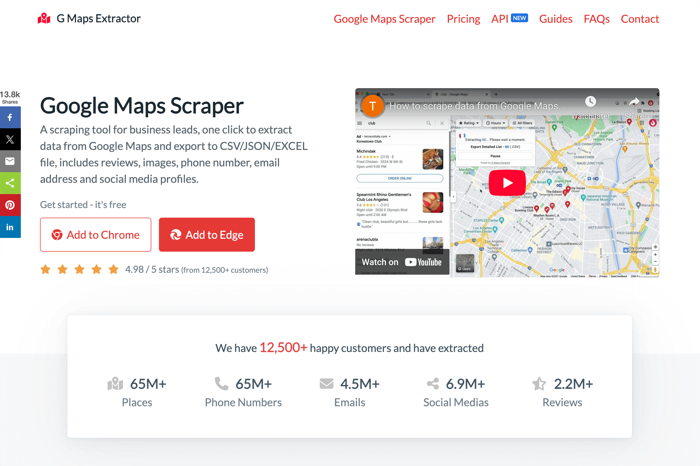Click the Watch later clock icon
The height and width of the screenshot is (466, 700).
tap(590, 102)
